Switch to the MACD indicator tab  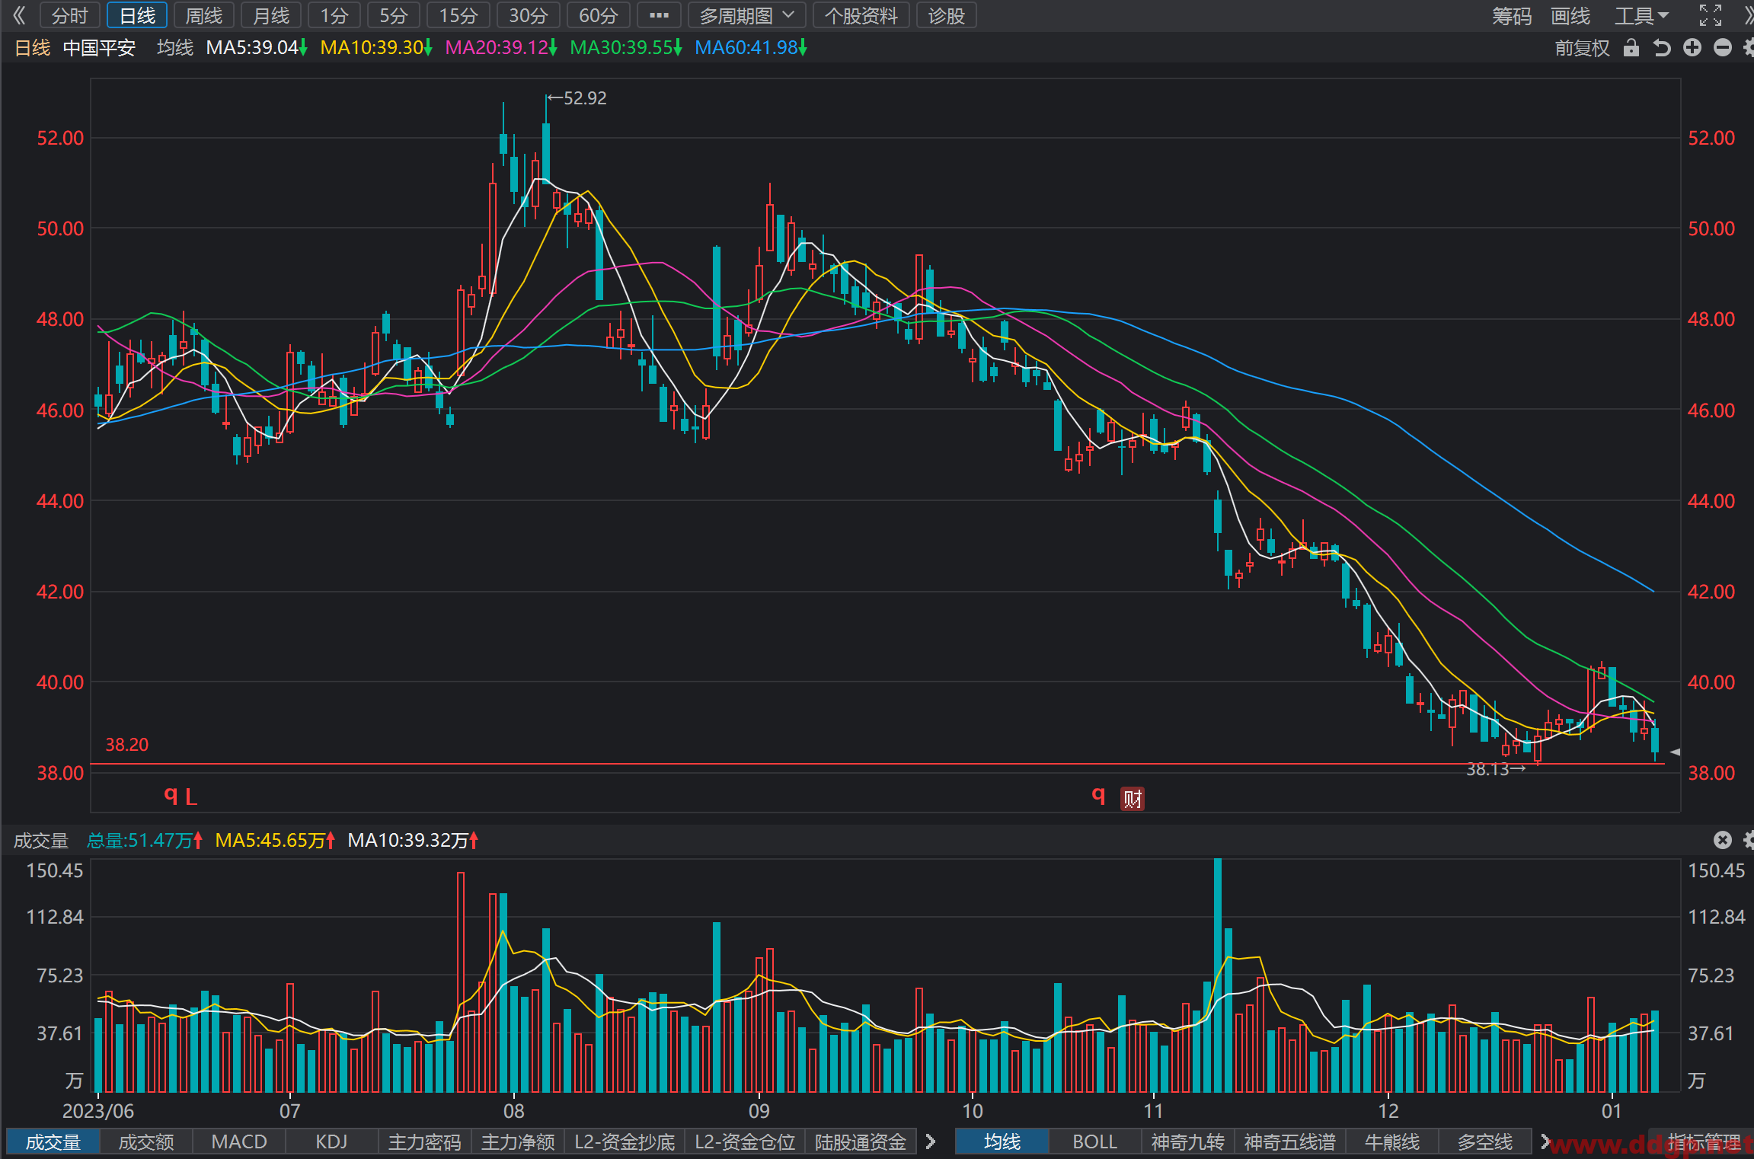(239, 1141)
